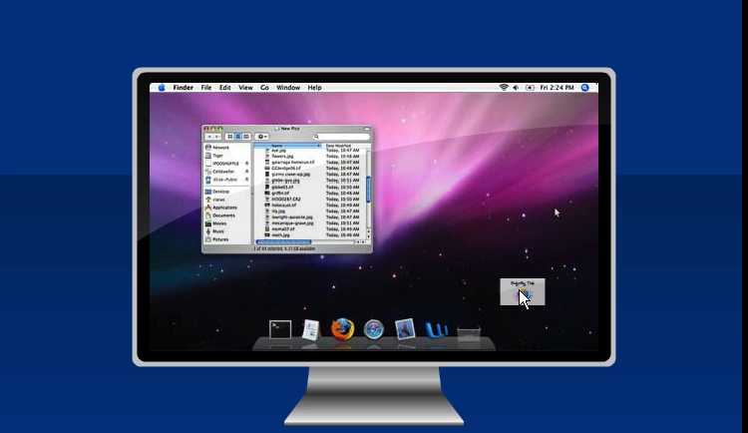
Task: Open Terminal from the Dock
Action: pyautogui.click(x=280, y=328)
